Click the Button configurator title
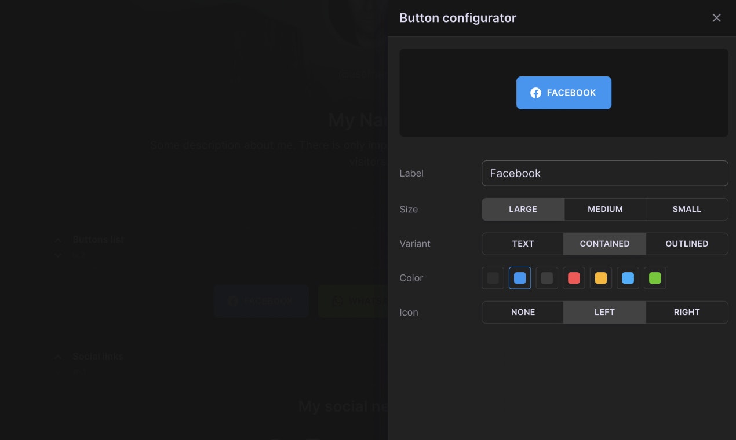Screen dimensions: 736x440 pyautogui.click(x=458, y=18)
